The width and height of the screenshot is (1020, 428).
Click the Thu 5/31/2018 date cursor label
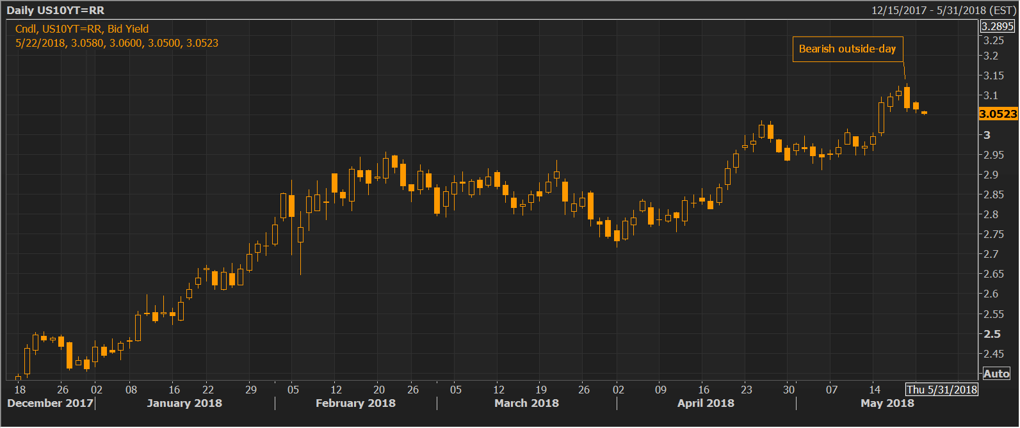pyautogui.click(x=941, y=390)
